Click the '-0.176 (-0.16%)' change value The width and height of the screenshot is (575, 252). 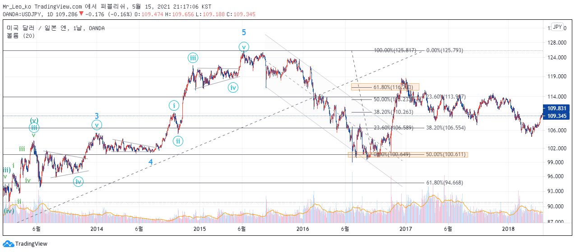[x=108, y=14]
